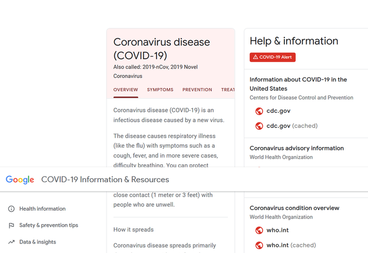The height and width of the screenshot is (253, 368).
Task: Click the Health information info icon
Action: pos(11,209)
